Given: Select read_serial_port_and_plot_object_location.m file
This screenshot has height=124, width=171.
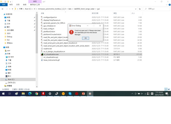Looking at the screenshot, I should (60, 43).
